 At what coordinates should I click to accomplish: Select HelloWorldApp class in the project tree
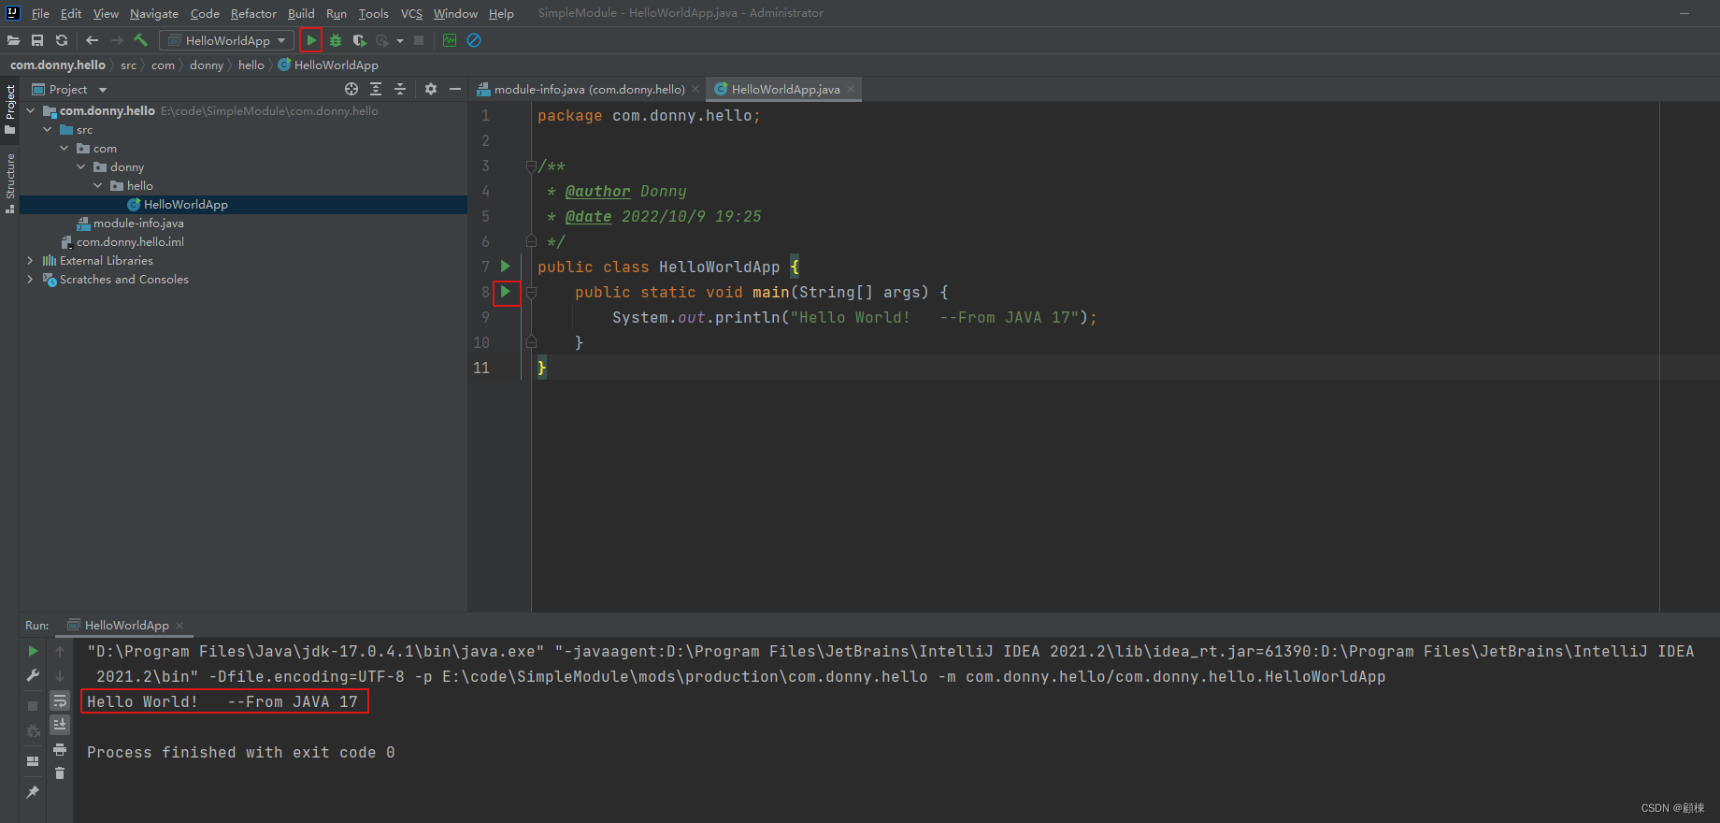185,204
